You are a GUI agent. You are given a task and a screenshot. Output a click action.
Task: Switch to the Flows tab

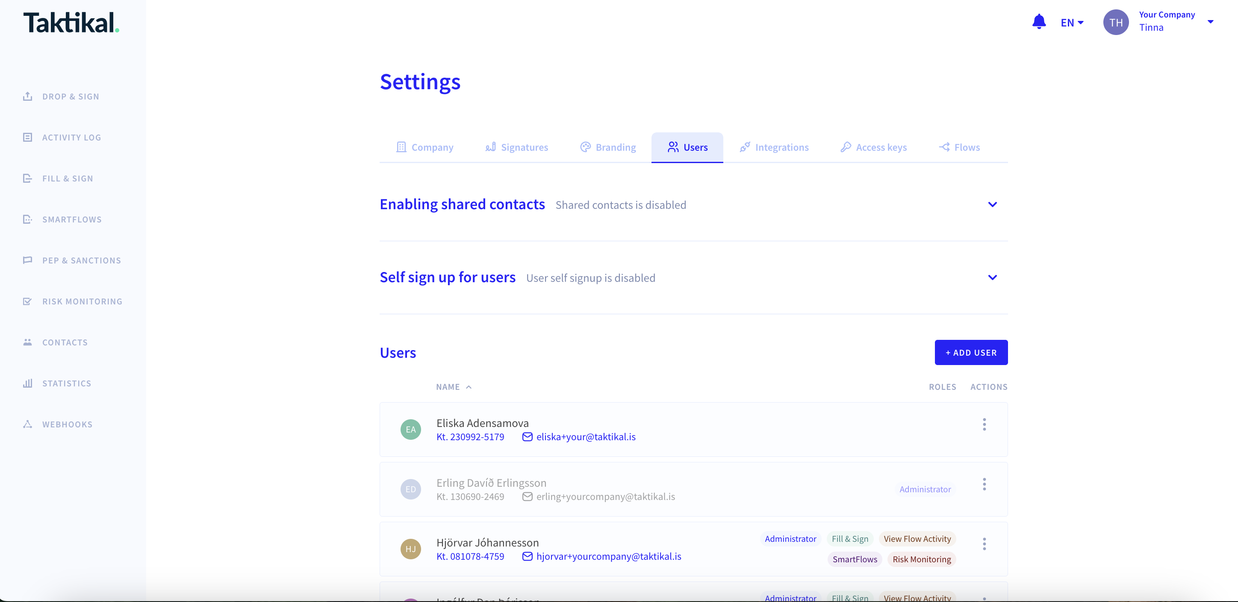point(959,147)
